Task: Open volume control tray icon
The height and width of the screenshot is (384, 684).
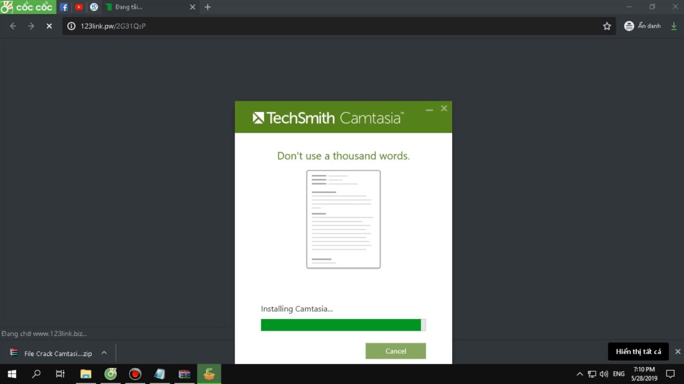Action: click(x=604, y=374)
